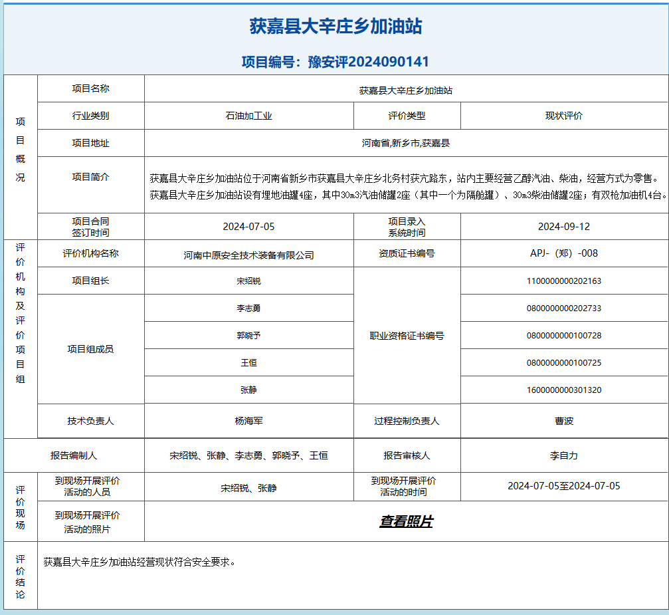
Task: Select report authors 宋绍锐、张静、李志勇、郭晓予、王恒
Action: pos(248,455)
